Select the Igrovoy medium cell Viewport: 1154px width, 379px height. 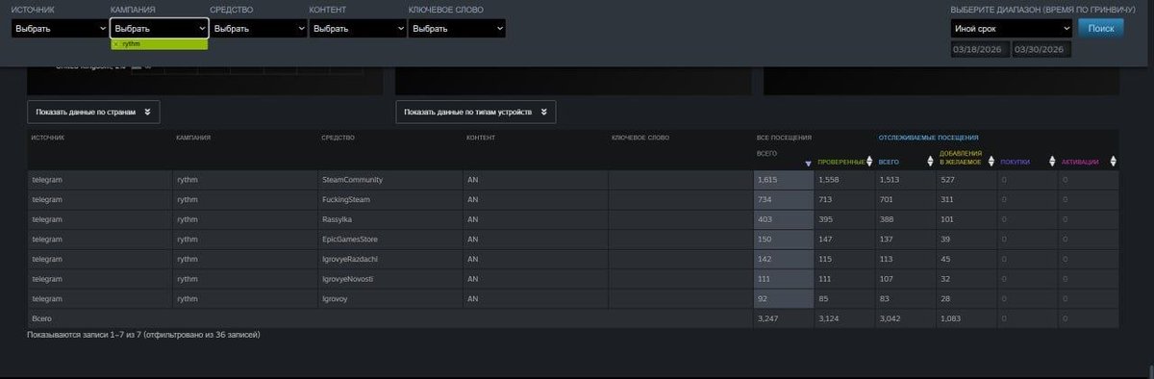(389, 299)
